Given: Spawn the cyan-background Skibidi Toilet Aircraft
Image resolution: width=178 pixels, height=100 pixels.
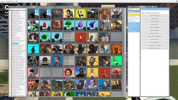Looking at the screenshot, I should [x=33, y=50].
